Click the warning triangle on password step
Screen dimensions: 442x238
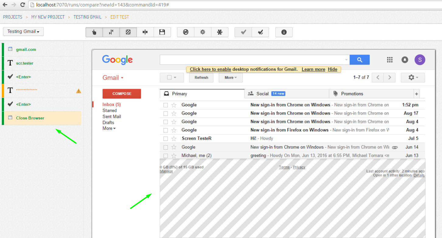point(78,91)
